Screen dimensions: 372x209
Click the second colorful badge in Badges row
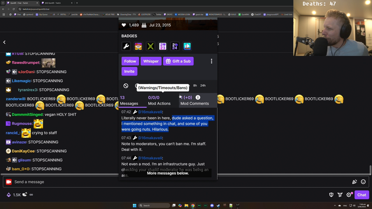(x=138, y=46)
